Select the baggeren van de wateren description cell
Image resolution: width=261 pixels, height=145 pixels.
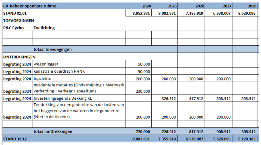point(79,111)
